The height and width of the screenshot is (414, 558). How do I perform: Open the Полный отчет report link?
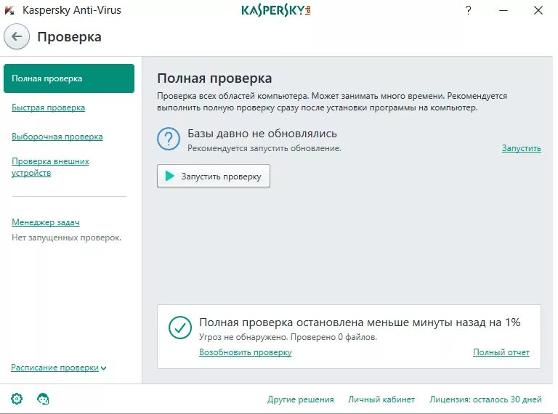pyautogui.click(x=501, y=352)
